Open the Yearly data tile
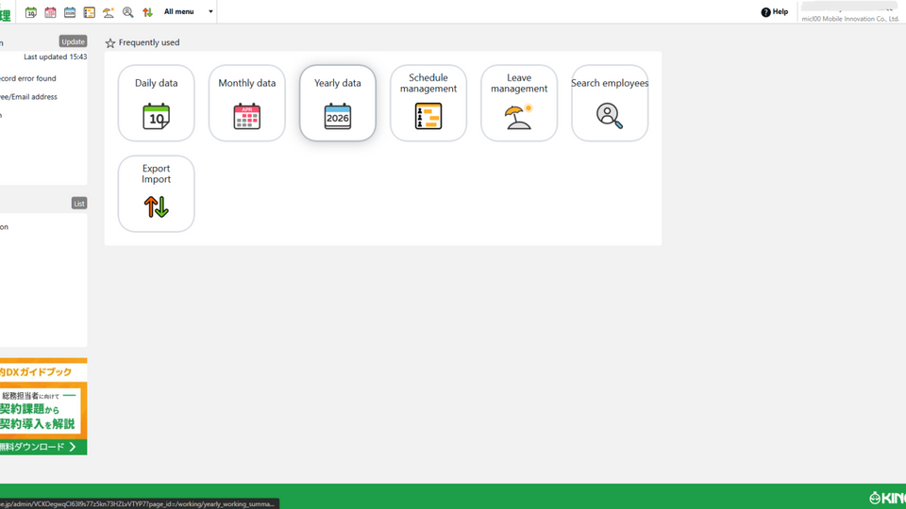 (337, 104)
